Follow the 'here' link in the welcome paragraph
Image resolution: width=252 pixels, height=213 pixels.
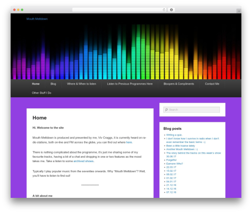tap(129, 143)
